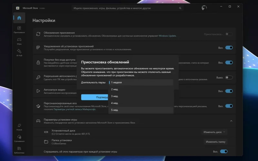
Task: Click the game install gamepad icon
Action: pos(38,121)
